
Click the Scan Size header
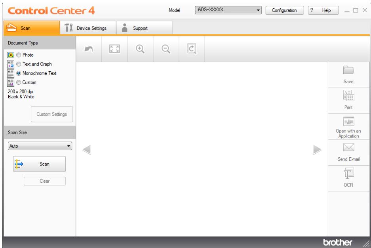pyautogui.click(x=40, y=133)
